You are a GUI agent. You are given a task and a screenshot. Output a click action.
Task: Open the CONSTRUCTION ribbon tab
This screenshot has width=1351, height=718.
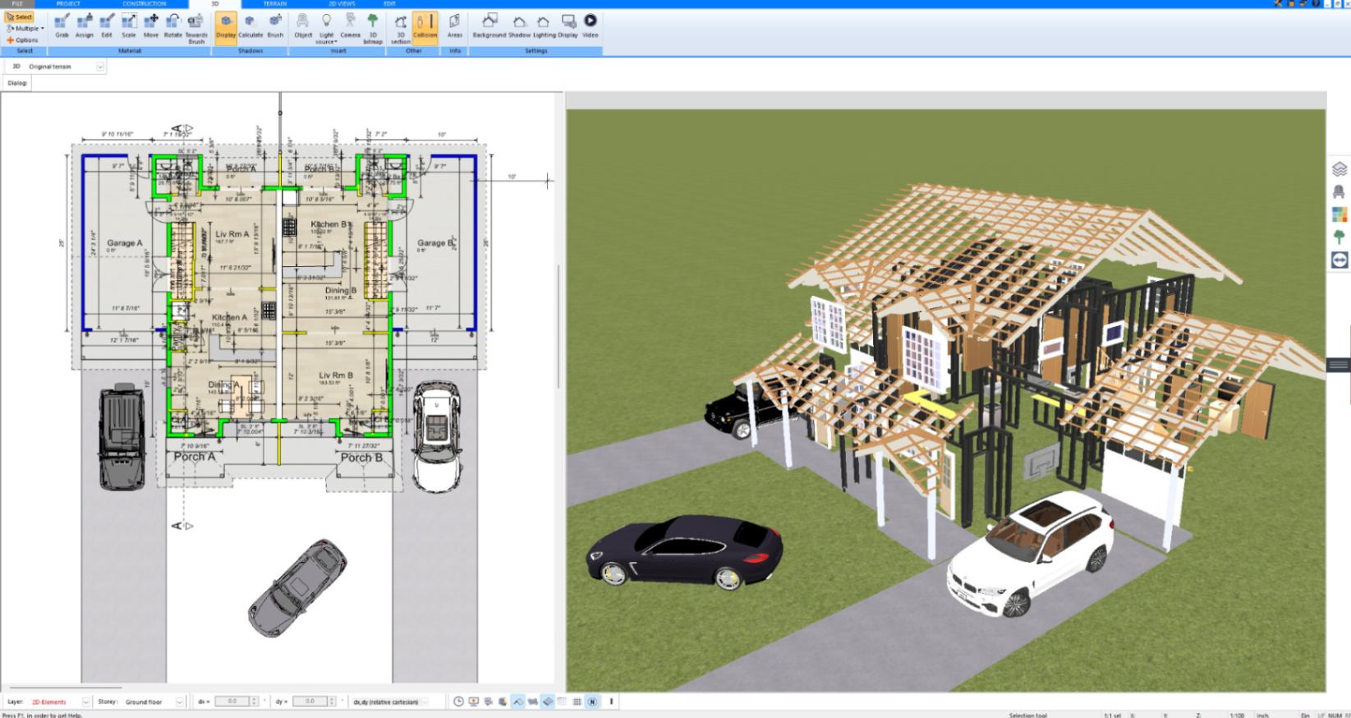coord(145,4)
